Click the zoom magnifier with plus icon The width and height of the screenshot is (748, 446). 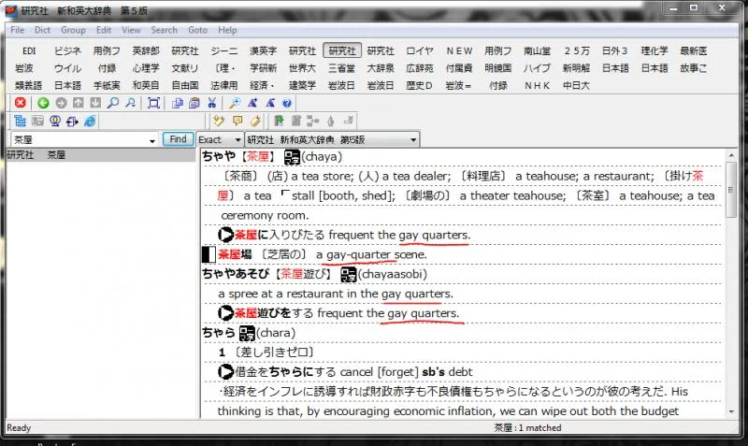(x=235, y=103)
